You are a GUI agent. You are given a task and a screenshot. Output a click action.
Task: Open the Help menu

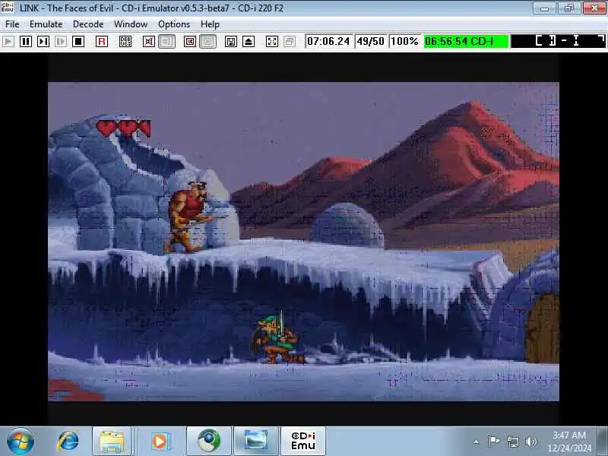coord(210,24)
